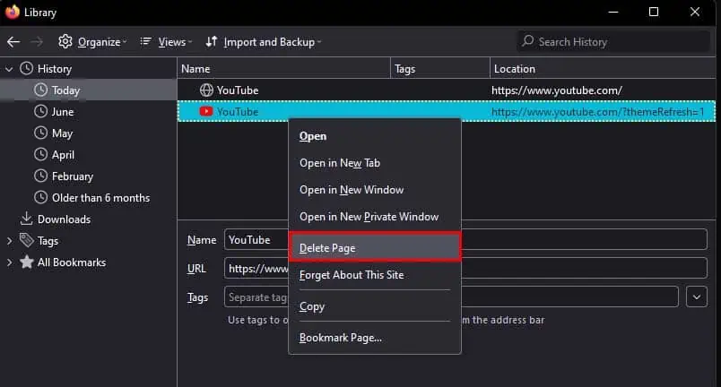The image size is (721, 387).
Task: Click the download arrow icon
Action: click(26, 219)
